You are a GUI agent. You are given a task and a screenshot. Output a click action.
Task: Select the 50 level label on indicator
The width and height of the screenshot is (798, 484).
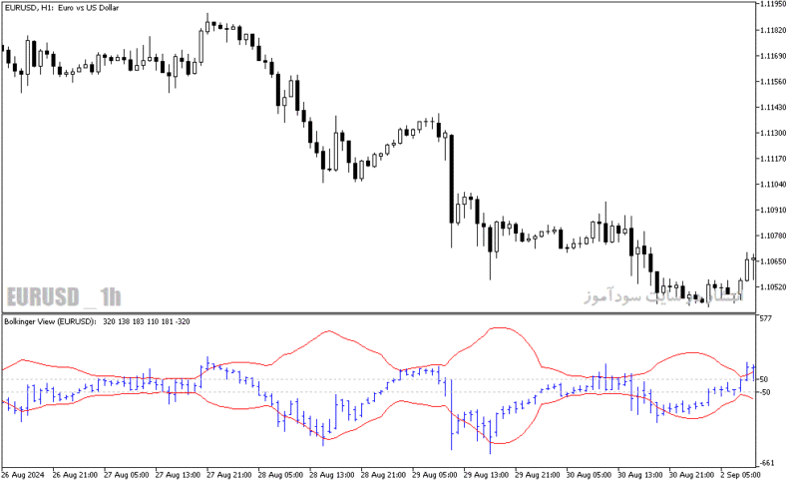tap(763, 379)
